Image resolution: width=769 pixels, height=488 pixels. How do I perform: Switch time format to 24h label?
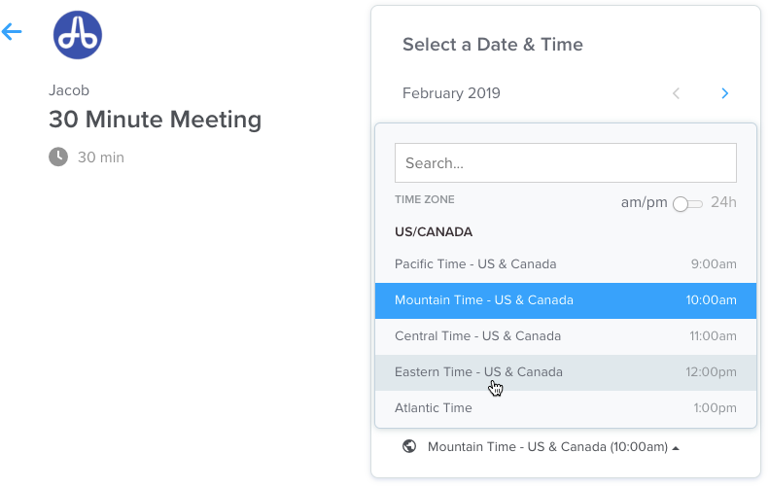pos(723,202)
